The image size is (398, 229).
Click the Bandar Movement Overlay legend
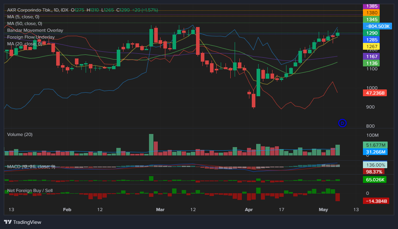coord(35,30)
